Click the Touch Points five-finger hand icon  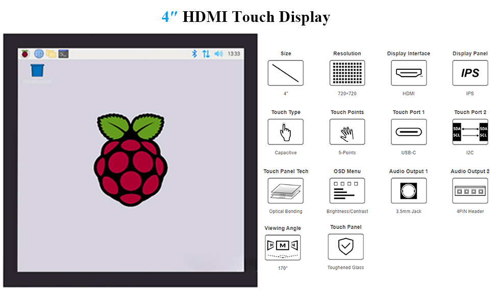pyautogui.click(x=347, y=132)
